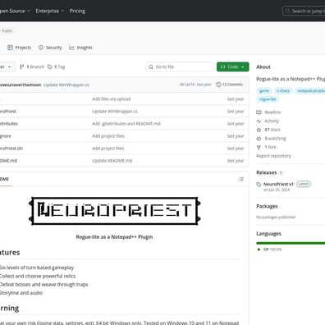
Task: Open the Packages heading link
Action: [267, 206]
